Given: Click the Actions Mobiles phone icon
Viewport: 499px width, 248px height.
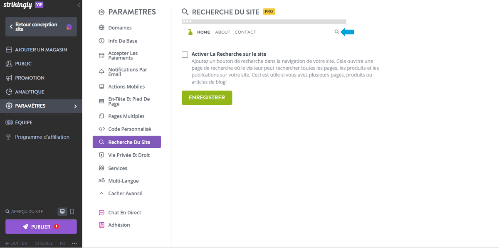Looking at the screenshot, I should (x=100, y=86).
